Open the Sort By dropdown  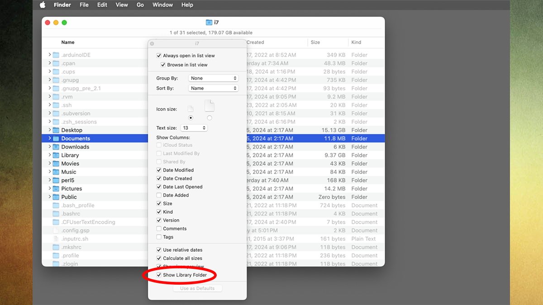click(x=214, y=88)
